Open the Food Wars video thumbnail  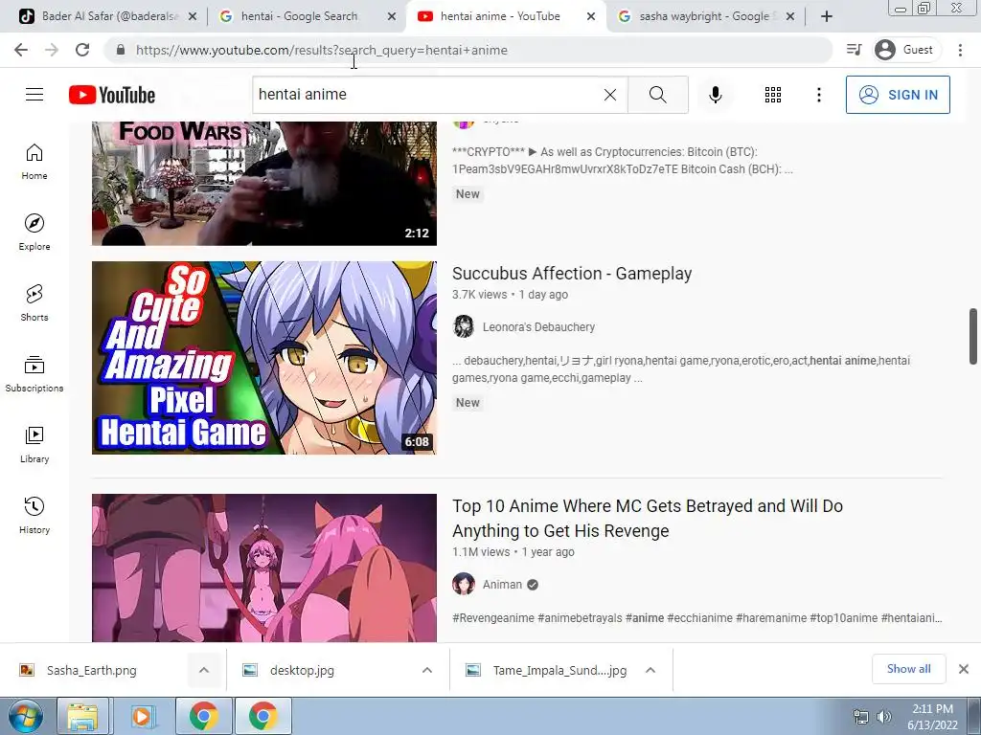click(x=264, y=183)
